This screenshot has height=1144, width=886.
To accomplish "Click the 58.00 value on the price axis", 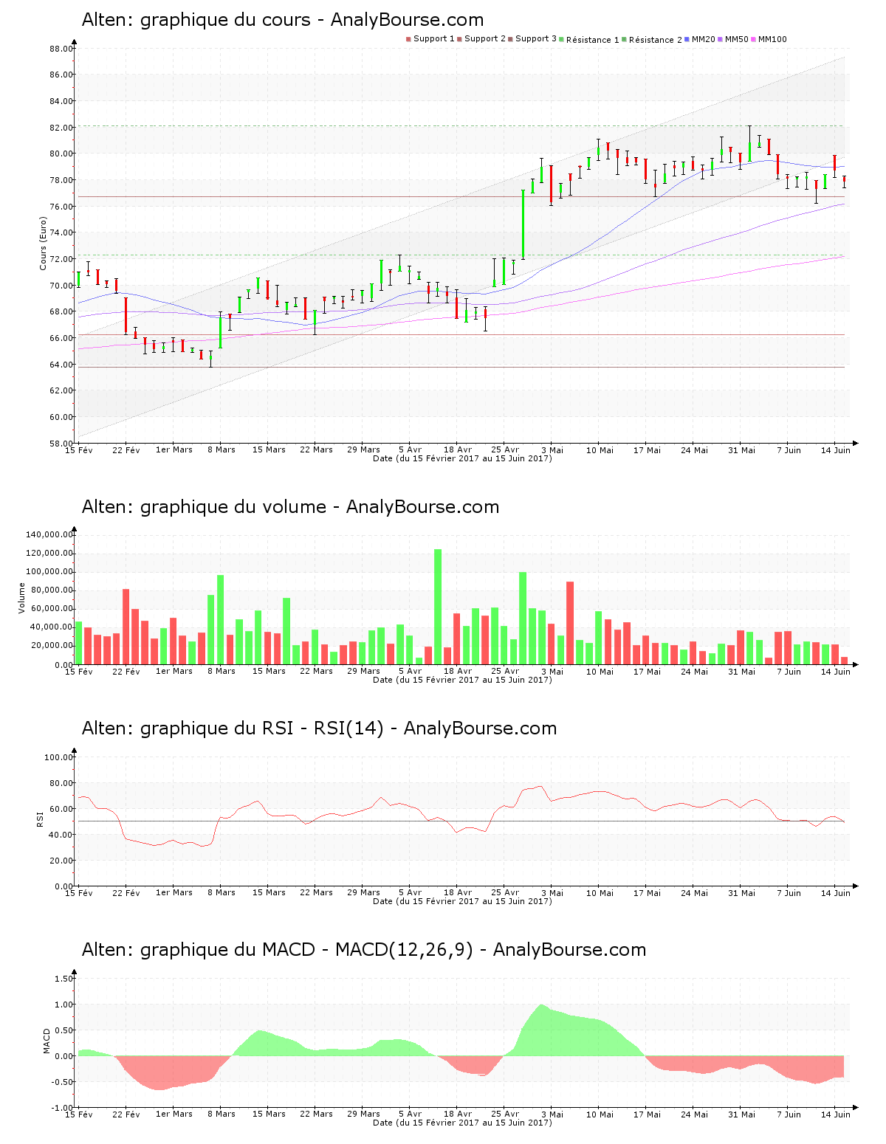I will click(x=61, y=443).
